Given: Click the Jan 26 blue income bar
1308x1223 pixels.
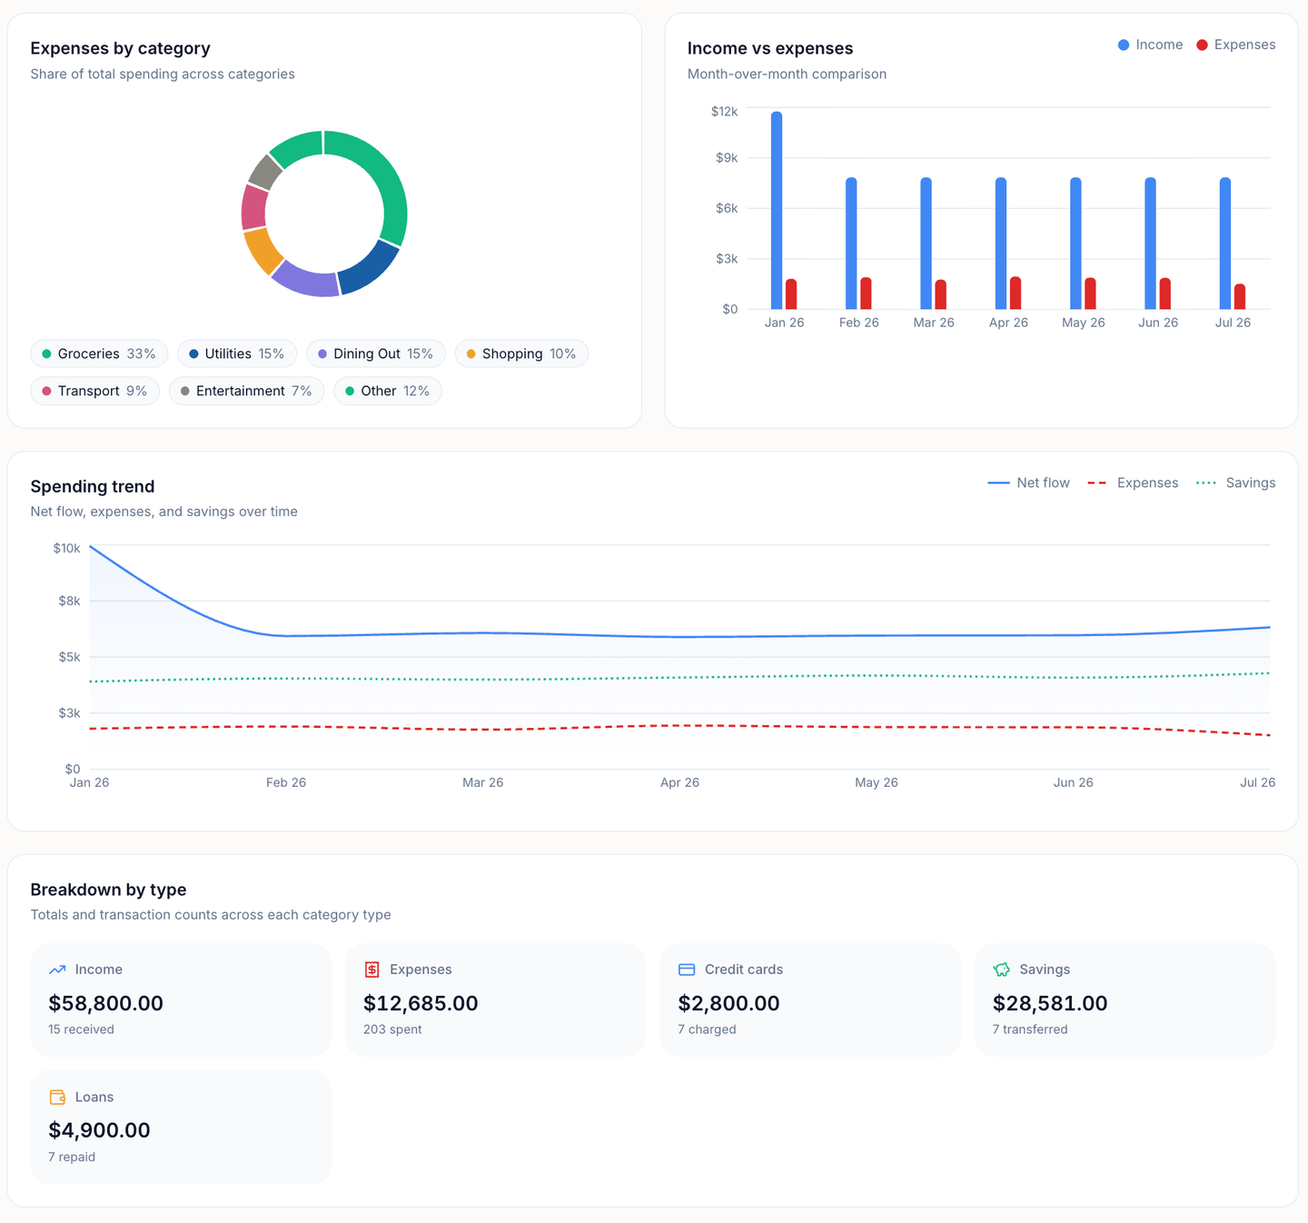Looking at the screenshot, I should [777, 210].
